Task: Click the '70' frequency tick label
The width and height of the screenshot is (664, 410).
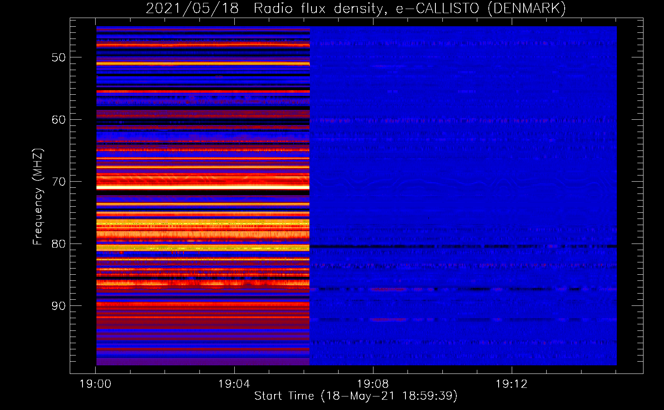Action: tap(59, 182)
